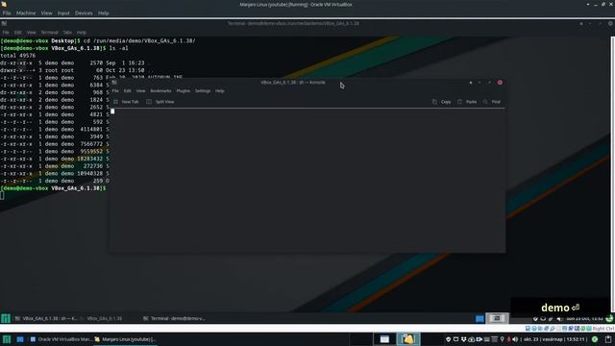Select Manjaro Linux (youtube) taskbar item
The image size is (615, 346).
[126, 339]
